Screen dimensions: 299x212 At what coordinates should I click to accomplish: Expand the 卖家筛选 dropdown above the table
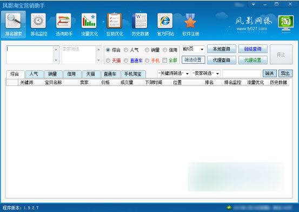tap(206, 74)
